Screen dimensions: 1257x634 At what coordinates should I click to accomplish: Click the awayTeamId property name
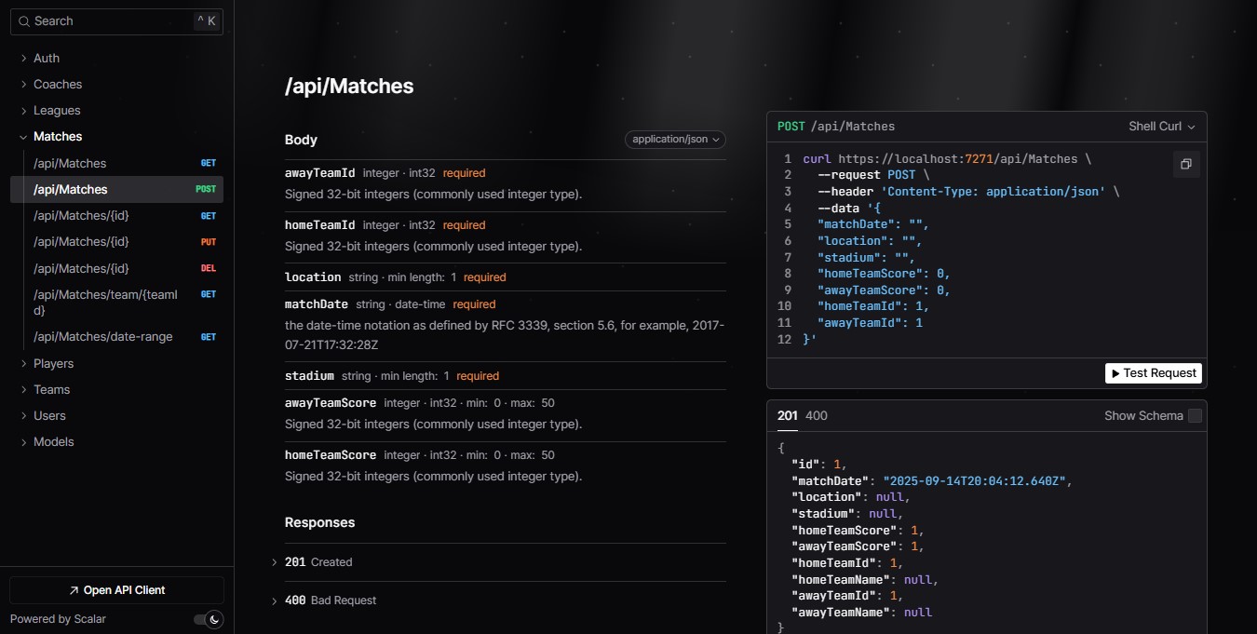click(319, 172)
